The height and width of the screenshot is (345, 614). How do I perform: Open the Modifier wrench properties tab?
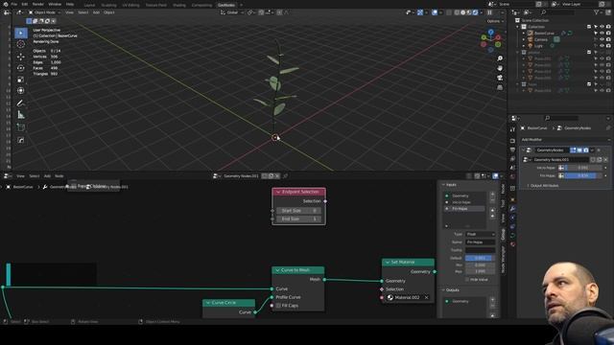512,209
